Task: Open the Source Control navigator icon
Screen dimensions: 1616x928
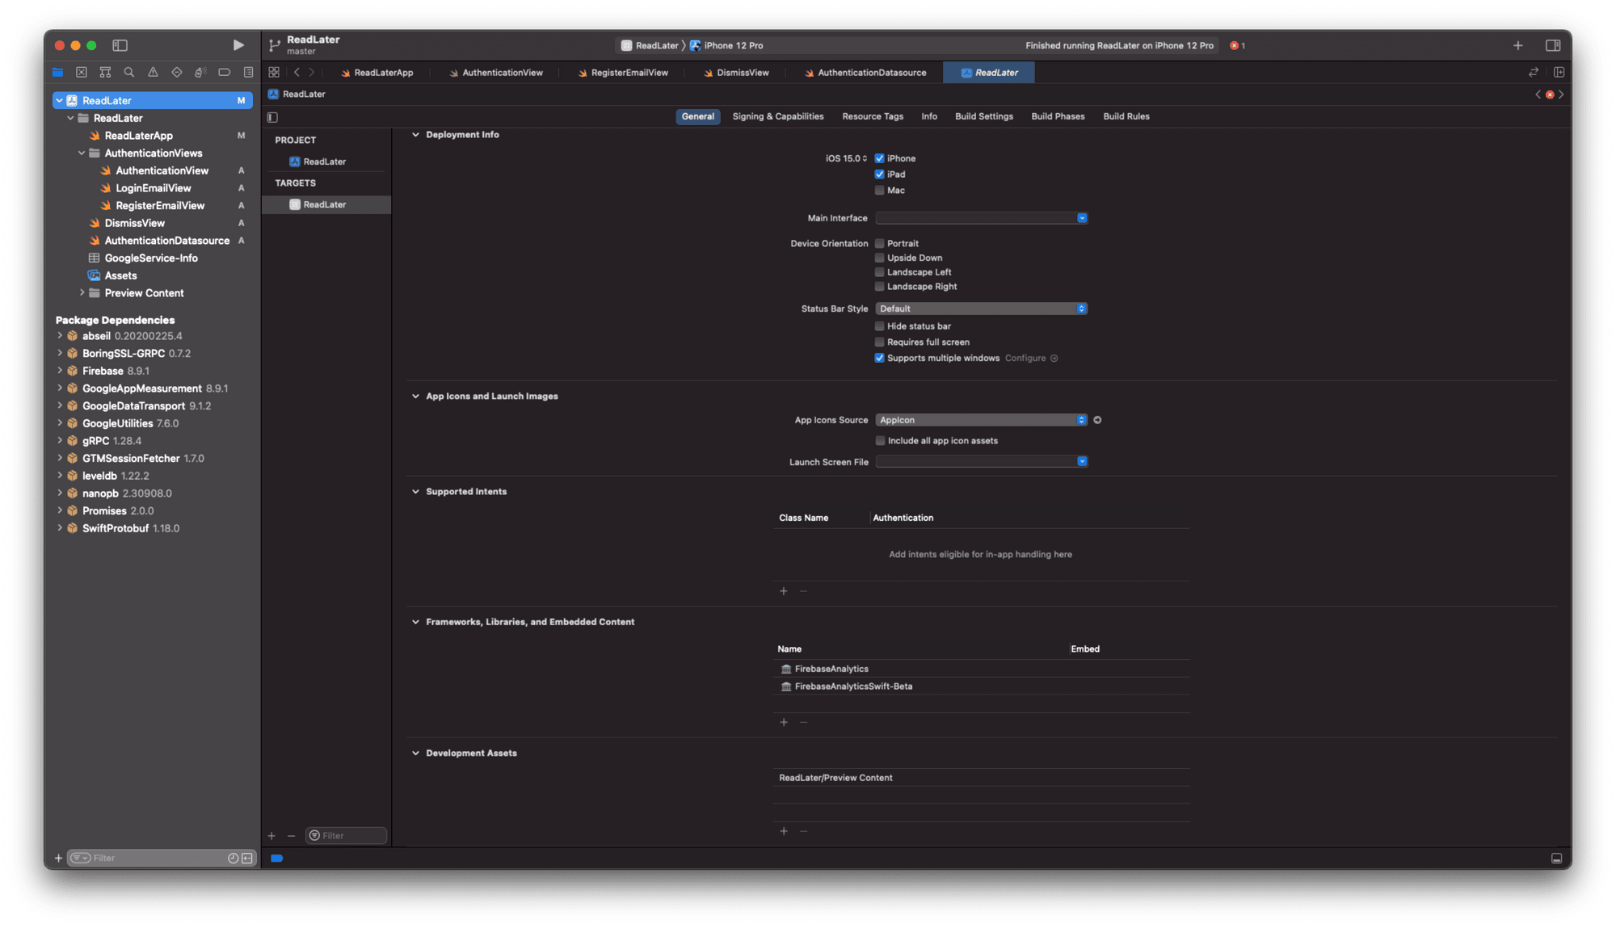Action: pyautogui.click(x=82, y=73)
